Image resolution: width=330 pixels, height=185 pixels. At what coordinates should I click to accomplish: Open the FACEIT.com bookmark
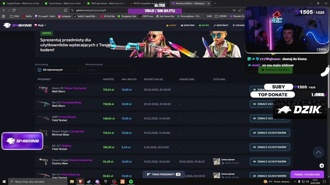146,16
